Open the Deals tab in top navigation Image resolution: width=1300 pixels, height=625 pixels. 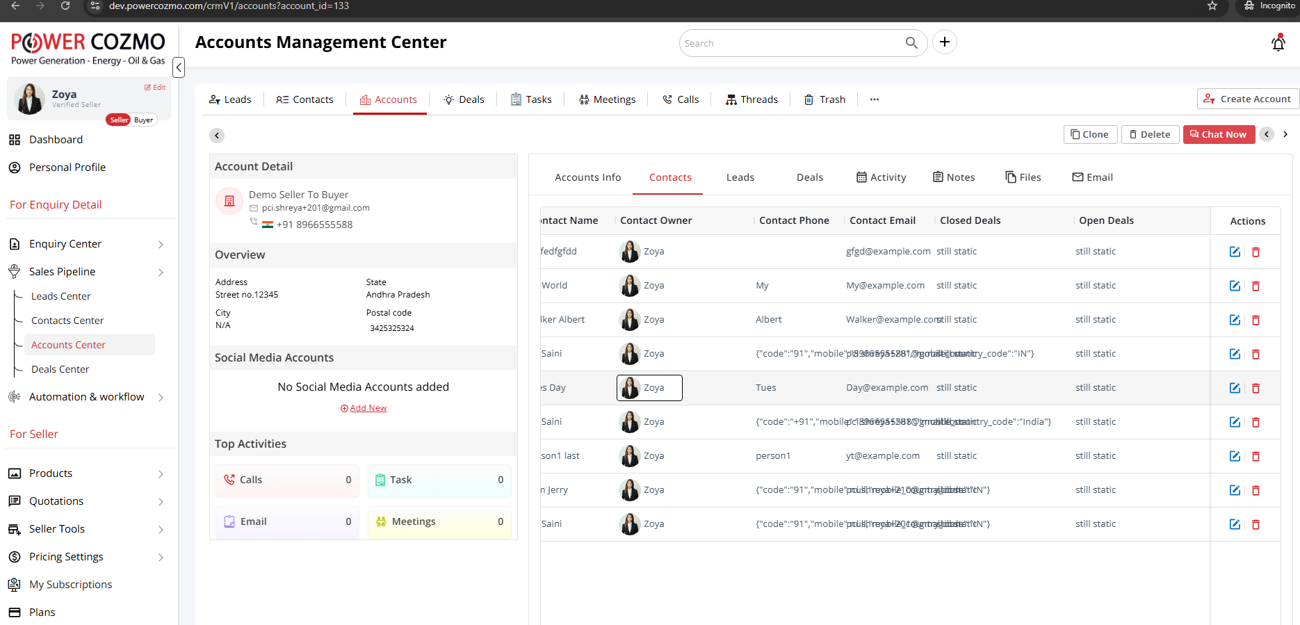[x=464, y=99]
